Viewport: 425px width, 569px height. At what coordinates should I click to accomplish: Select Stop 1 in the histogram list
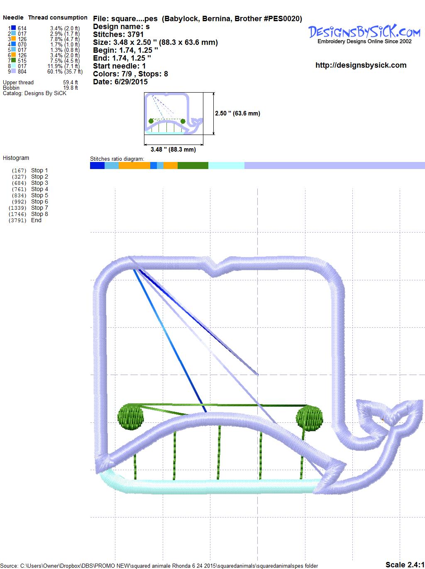tap(39, 170)
